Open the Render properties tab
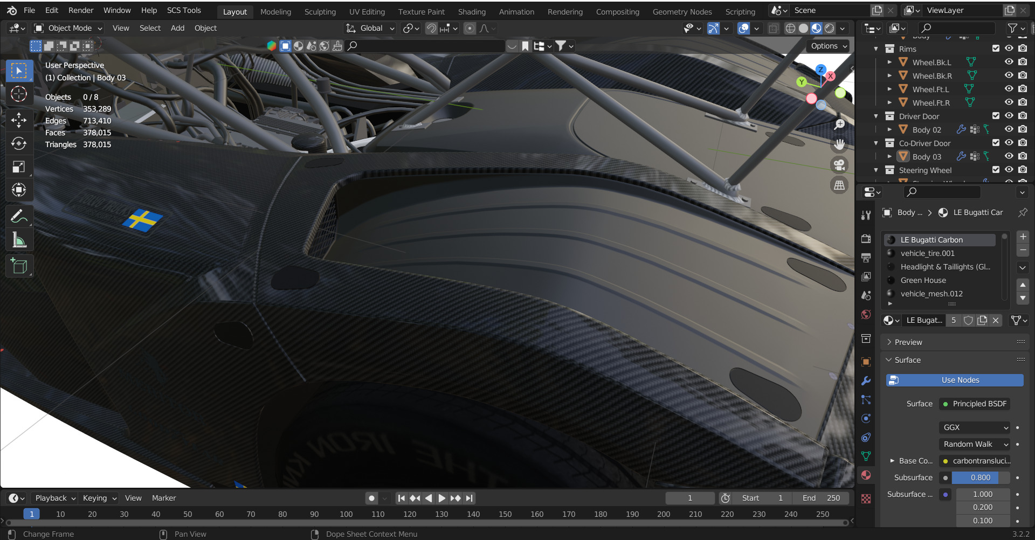The width and height of the screenshot is (1035, 540). [866, 239]
